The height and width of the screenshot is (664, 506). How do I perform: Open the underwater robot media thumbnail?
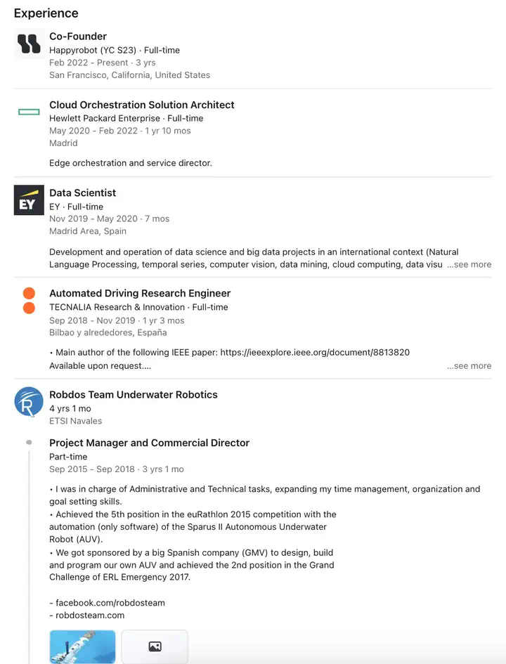point(82,646)
